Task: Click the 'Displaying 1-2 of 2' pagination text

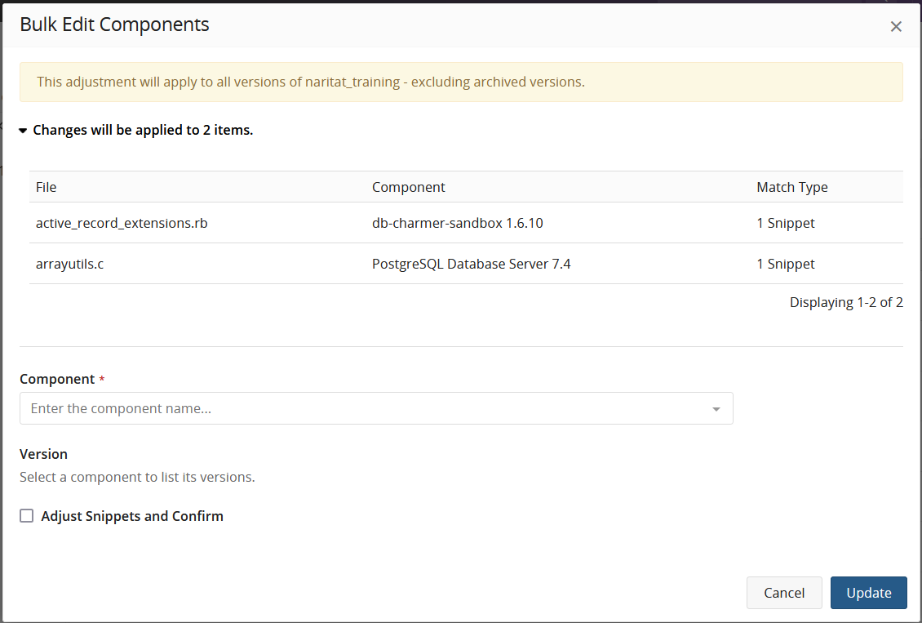Action: (846, 302)
